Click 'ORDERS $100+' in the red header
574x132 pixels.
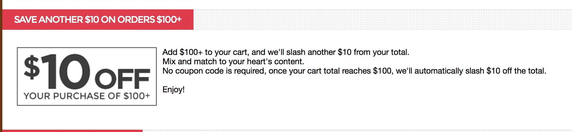pos(150,20)
